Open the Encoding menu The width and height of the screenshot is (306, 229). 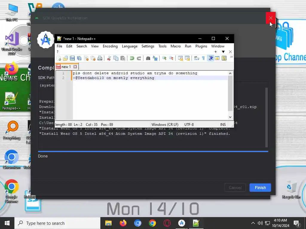pyautogui.click(x=110, y=46)
